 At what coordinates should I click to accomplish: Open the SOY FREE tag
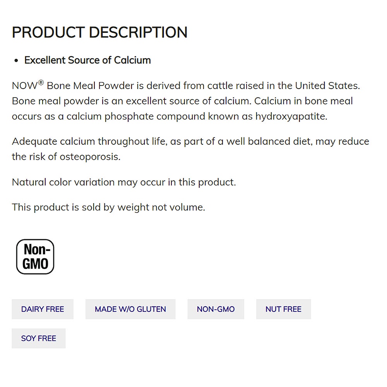[x=39, y=339]
